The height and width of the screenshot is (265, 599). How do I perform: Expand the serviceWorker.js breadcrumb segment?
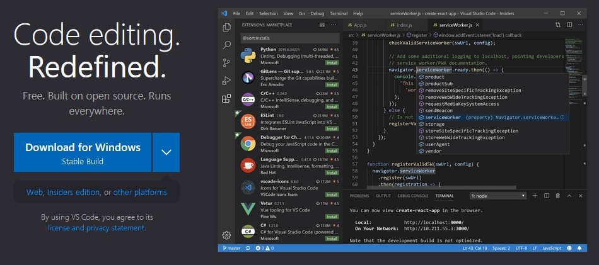tap(380, 35)
